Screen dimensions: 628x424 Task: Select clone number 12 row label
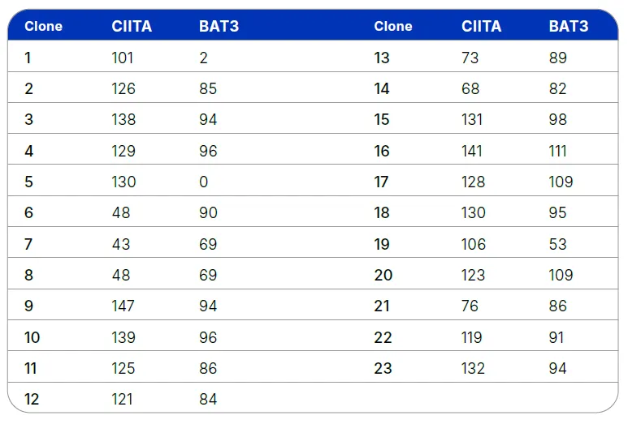pos(32,400)
